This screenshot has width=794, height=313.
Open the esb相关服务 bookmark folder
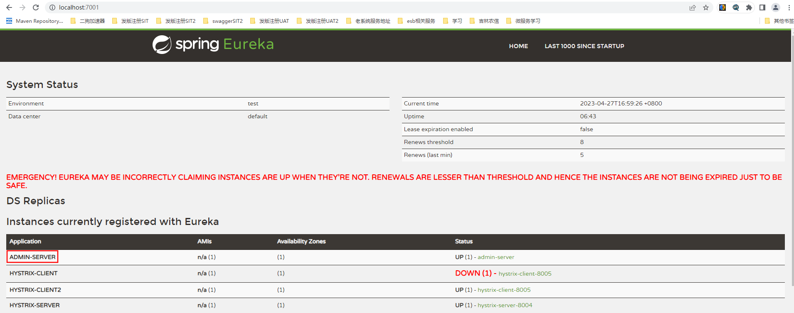click(x=417, y=21)
